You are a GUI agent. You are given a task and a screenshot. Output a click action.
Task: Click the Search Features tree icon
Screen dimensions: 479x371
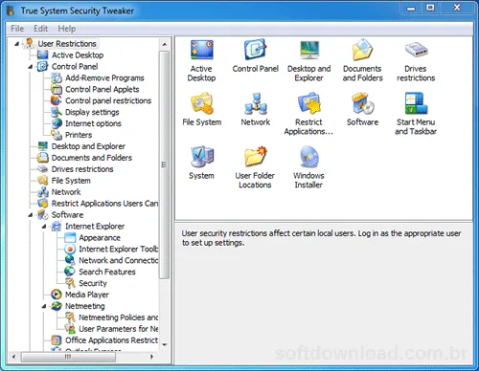tap(70, 272)
